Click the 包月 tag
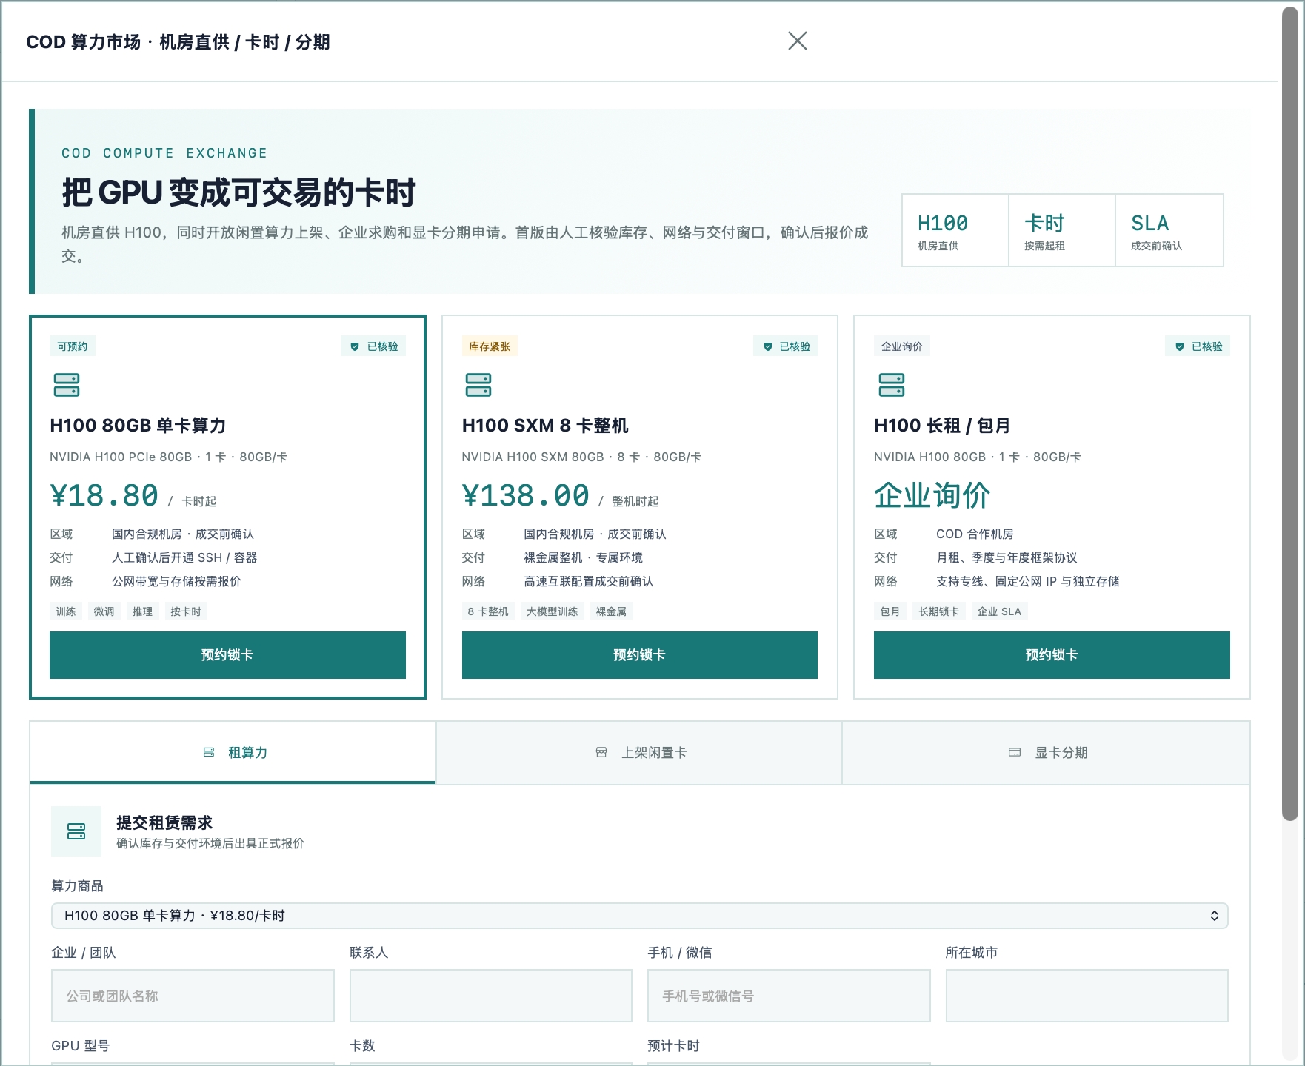The image size is (1305, 1066). [890, 611]
